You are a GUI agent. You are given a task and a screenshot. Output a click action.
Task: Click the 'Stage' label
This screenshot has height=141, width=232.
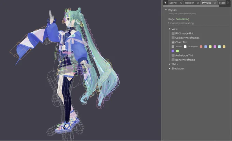(171, 19)
